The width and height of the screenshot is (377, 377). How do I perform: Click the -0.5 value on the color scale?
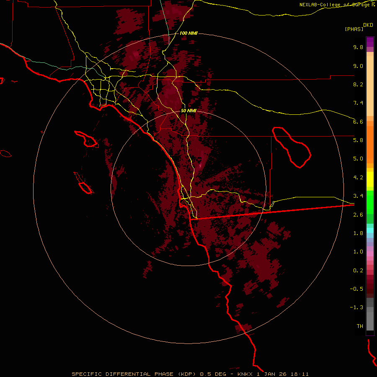point(356,289)
